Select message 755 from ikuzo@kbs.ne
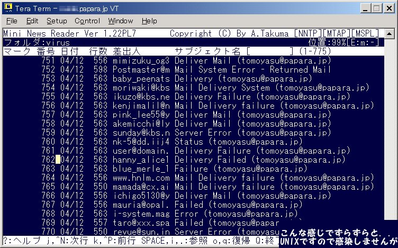The height and width of the screenshot is (248, 398). click(x=196, y=96)
